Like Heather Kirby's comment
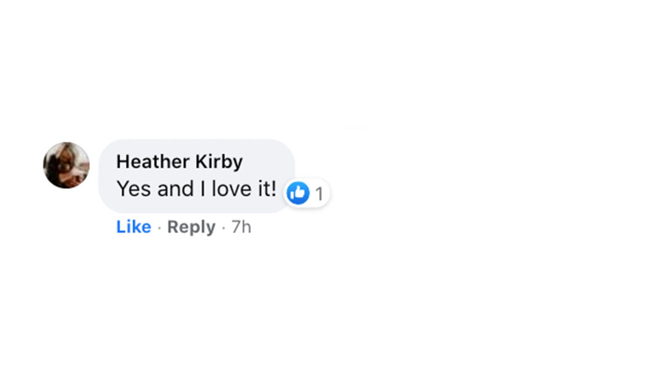The width and height of the screenshot is (665, 369). [x=134, y=227]
